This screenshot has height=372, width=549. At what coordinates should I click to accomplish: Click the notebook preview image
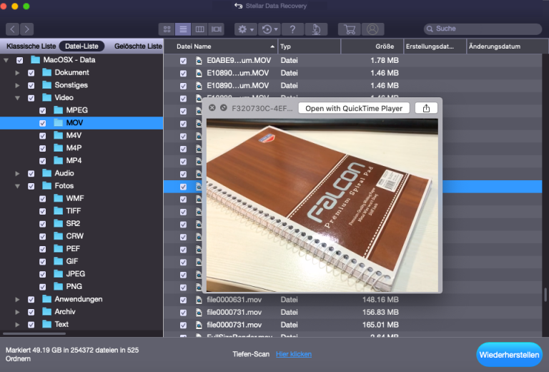click(x=322, y=205)
